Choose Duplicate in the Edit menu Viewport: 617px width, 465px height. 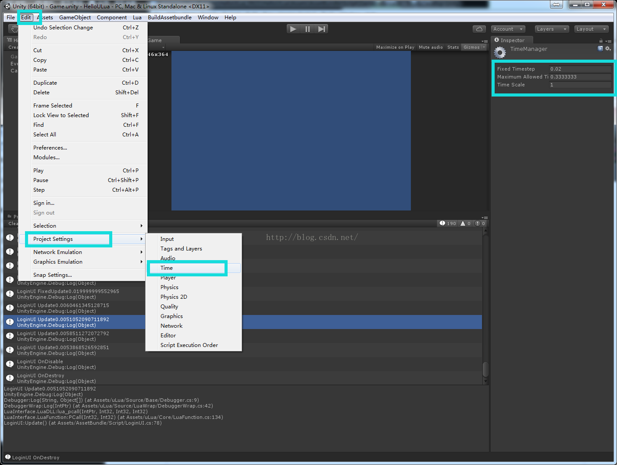tap(82, 83)
